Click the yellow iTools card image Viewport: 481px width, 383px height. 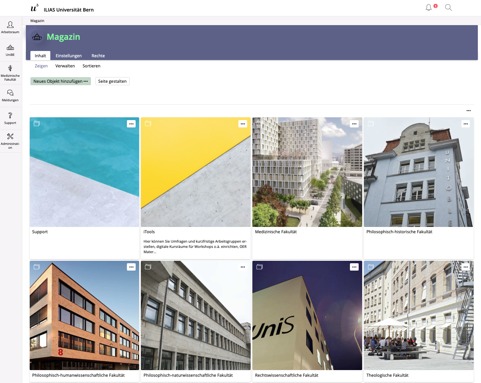(x=196, y=172)
